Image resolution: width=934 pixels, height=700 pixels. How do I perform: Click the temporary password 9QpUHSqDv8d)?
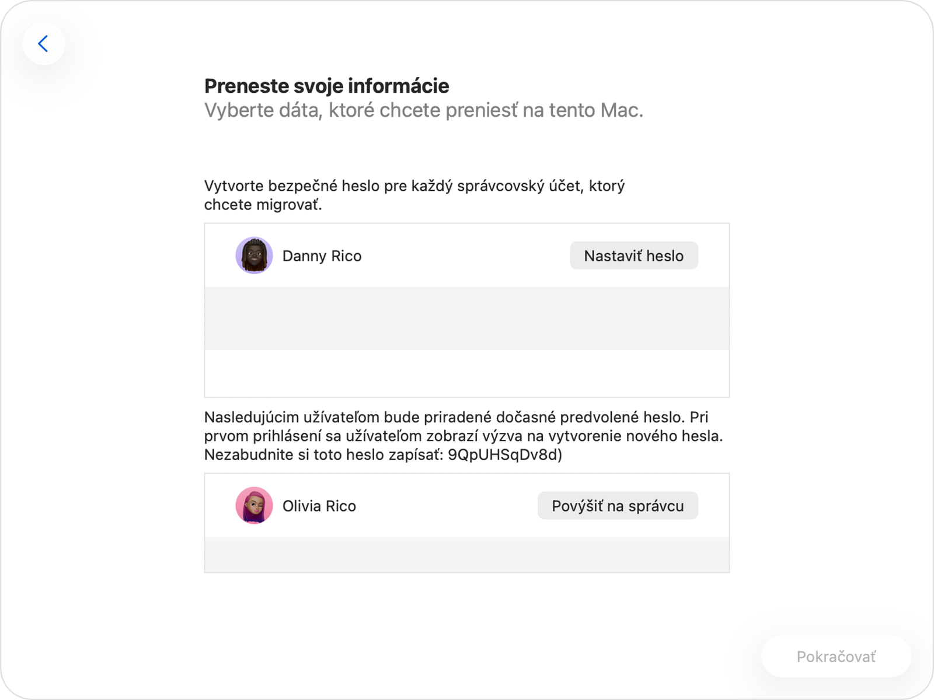tap(505, 455)
